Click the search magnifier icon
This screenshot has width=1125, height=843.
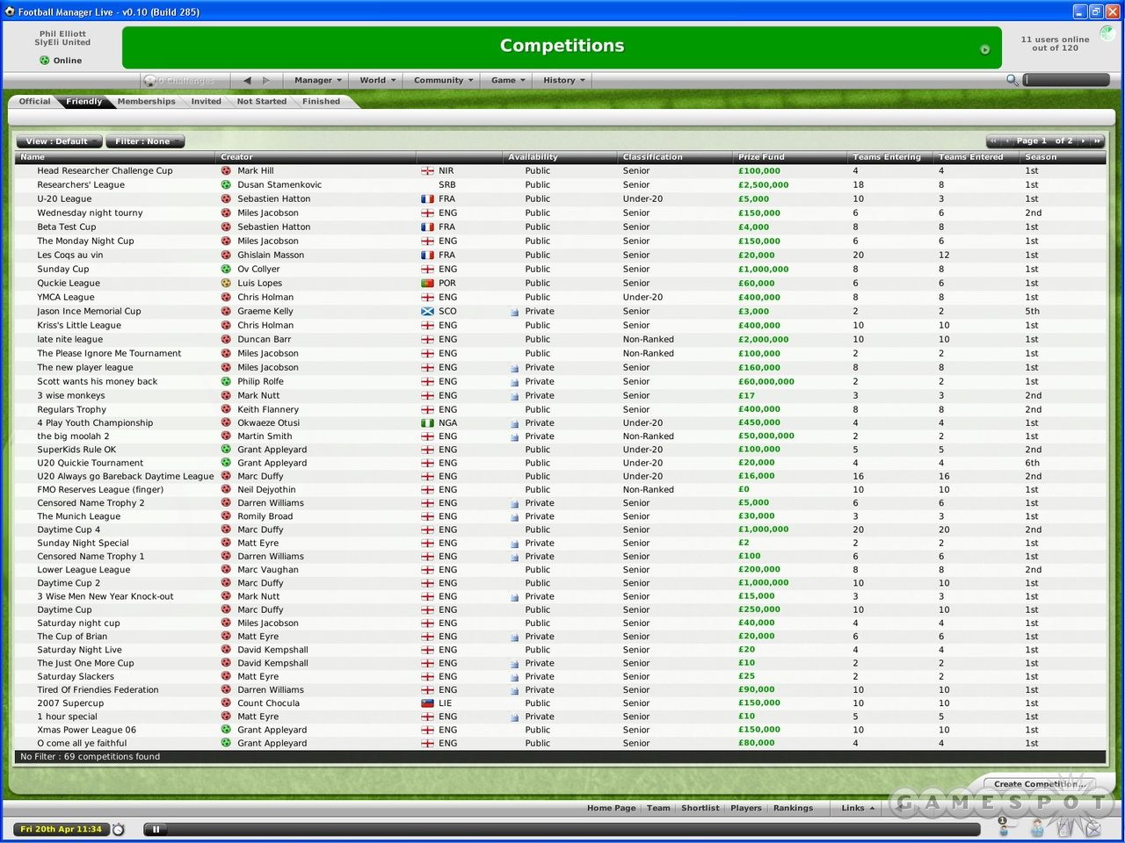[x=1012, y=80]
